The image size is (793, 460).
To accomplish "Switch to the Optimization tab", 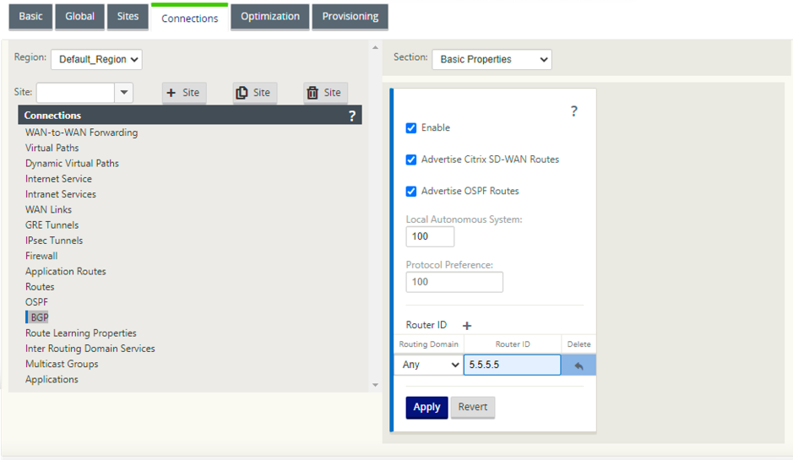I will coord(270,17).
